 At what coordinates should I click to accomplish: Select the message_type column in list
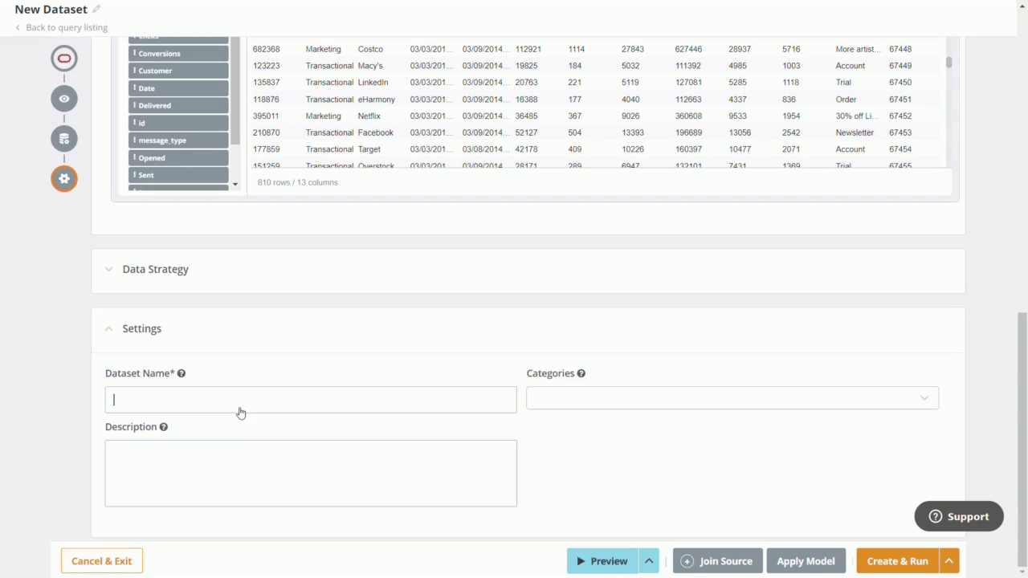tap(178, 140)
